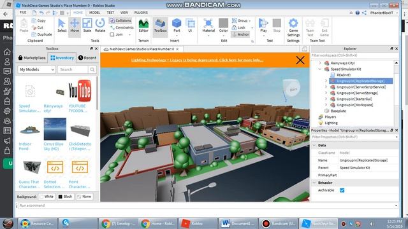Open the UI insert tool
The height and width of the screenshot is (229, 408).
[x=190, y=25]
